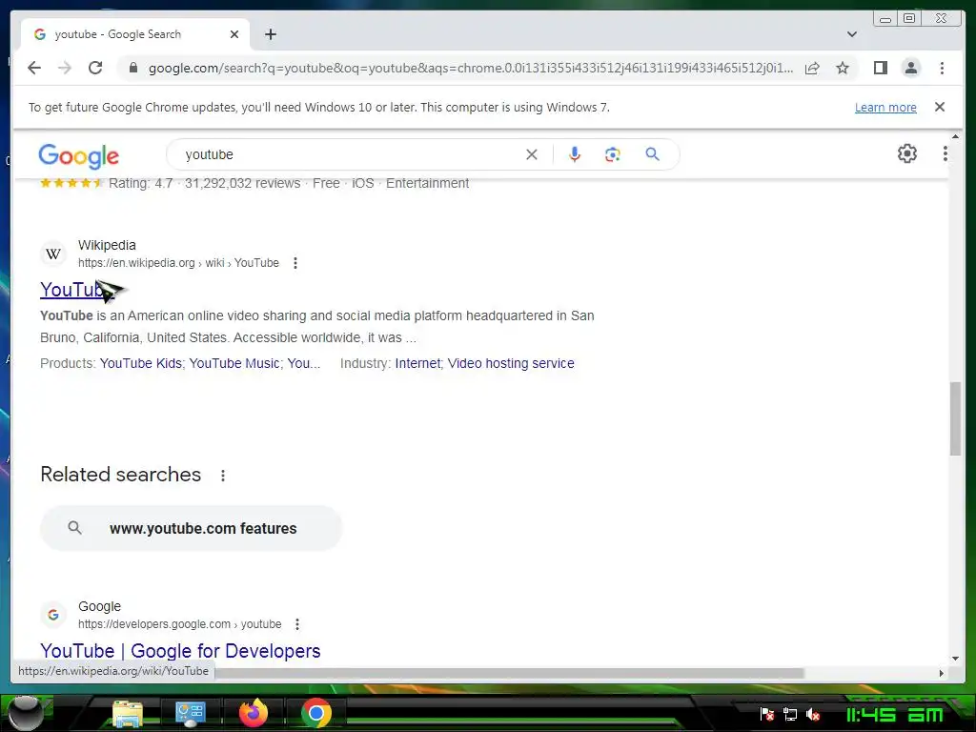Open the 'YouTube Kids' product link
The width and height of the screenshot is (976, 732).
141,363
